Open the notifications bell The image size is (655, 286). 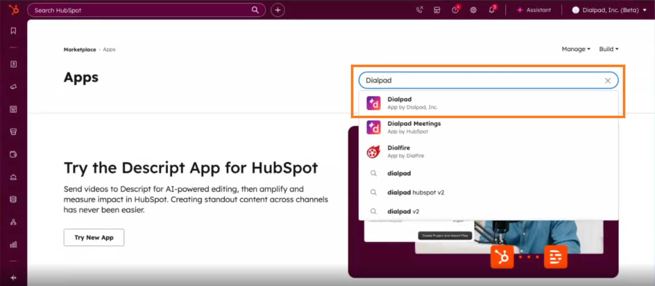tap(492, 10)
